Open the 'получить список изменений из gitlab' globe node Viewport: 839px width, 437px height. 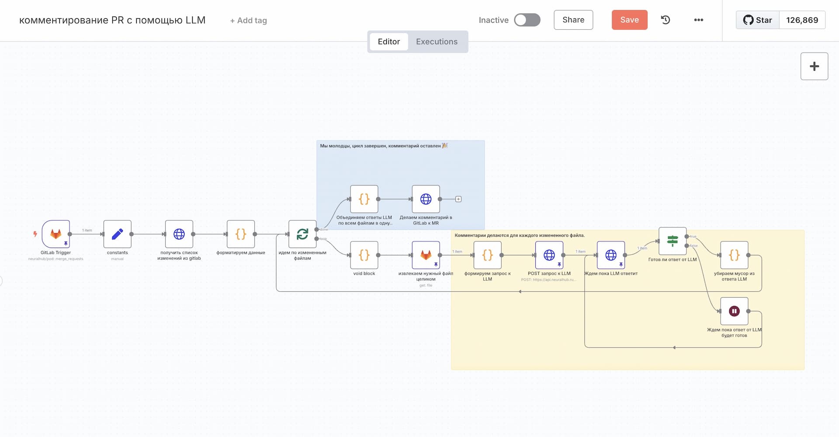179,234
